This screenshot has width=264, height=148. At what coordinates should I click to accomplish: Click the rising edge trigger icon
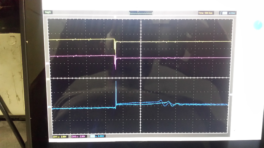coord(220,13)
